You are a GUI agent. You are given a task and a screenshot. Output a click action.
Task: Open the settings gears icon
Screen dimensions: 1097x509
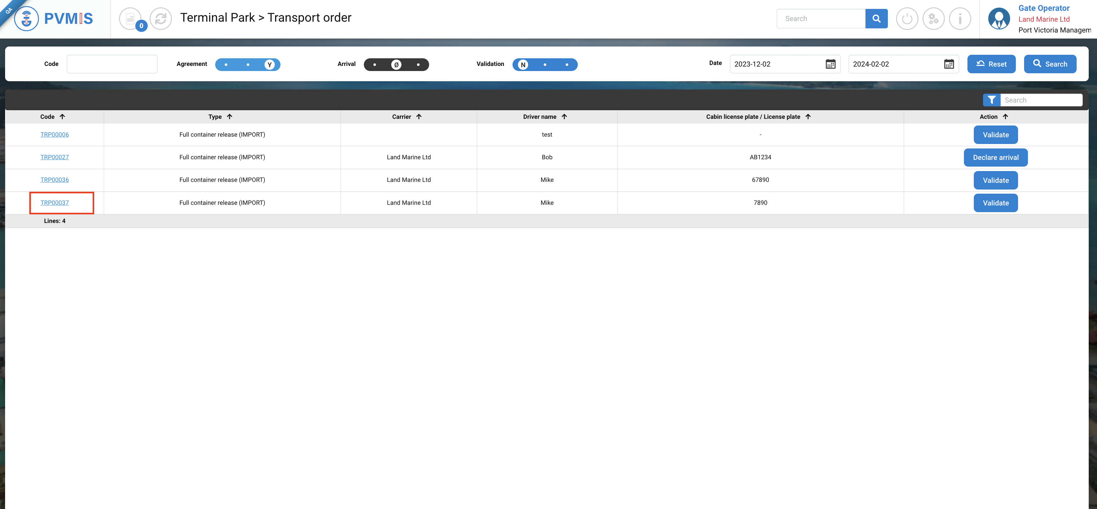coord(933,19)
